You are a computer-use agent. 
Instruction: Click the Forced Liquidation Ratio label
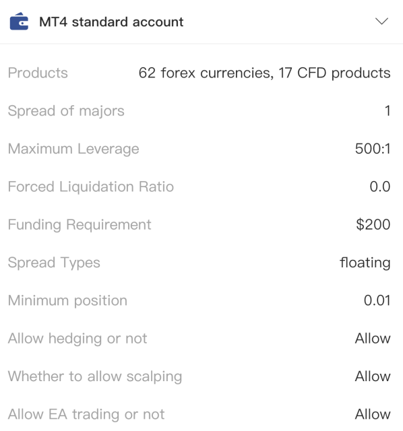(91, 187)
